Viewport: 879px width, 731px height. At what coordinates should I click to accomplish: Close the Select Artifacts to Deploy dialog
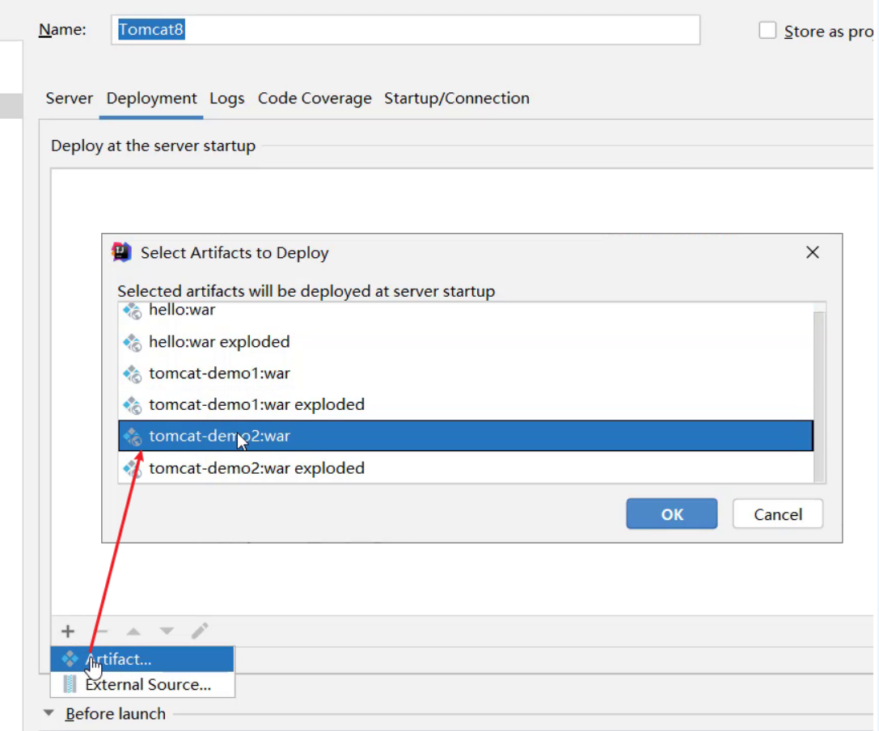click(813, 252)
